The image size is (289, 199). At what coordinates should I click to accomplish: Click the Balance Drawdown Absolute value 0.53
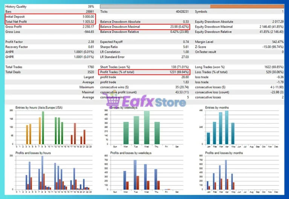pyautogui.click(x=186, y=22)
